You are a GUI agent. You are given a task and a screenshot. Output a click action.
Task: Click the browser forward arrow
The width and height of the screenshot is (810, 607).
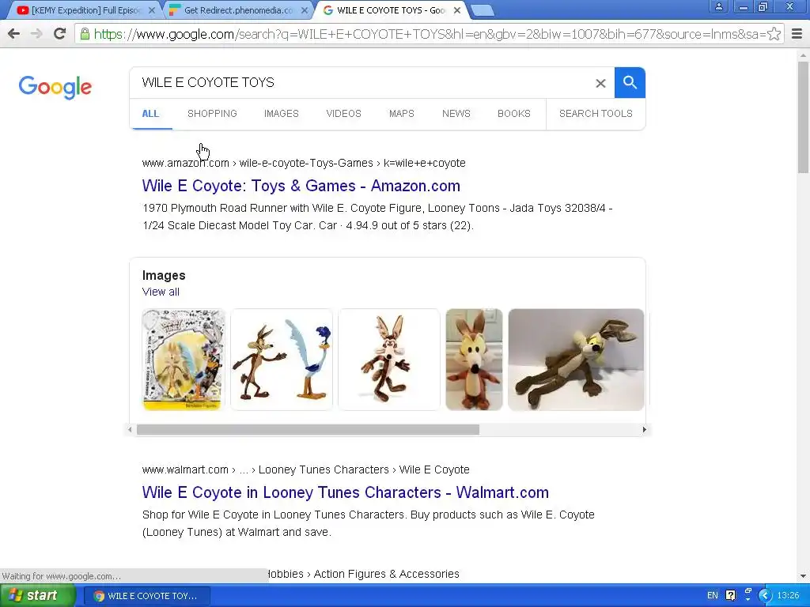point(36,34)
